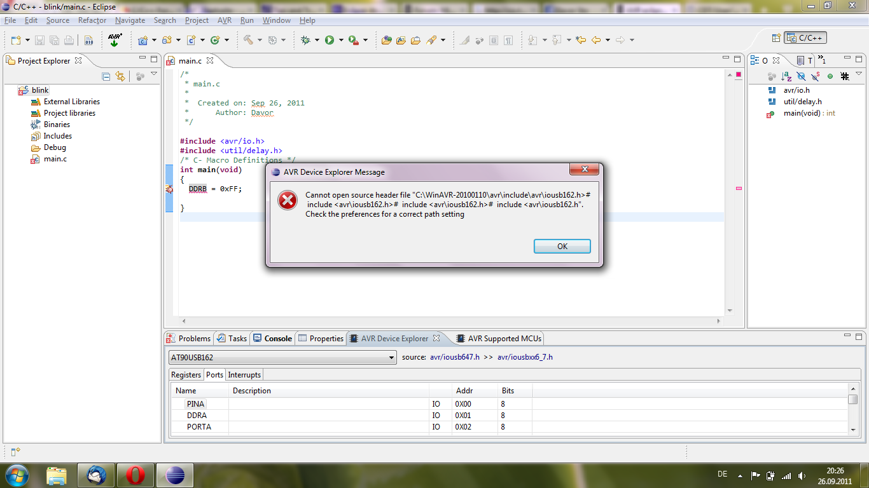
Task: Open the Search flashlight dropdown arrow
Action: 443,40
